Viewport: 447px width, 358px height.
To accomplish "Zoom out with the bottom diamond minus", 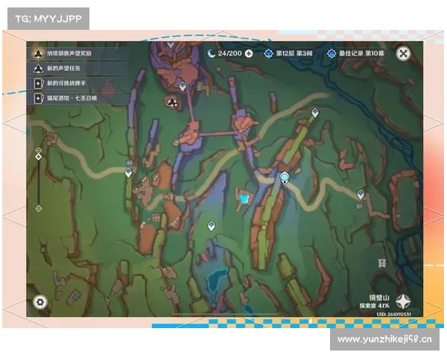I will [x=39, y=209].
